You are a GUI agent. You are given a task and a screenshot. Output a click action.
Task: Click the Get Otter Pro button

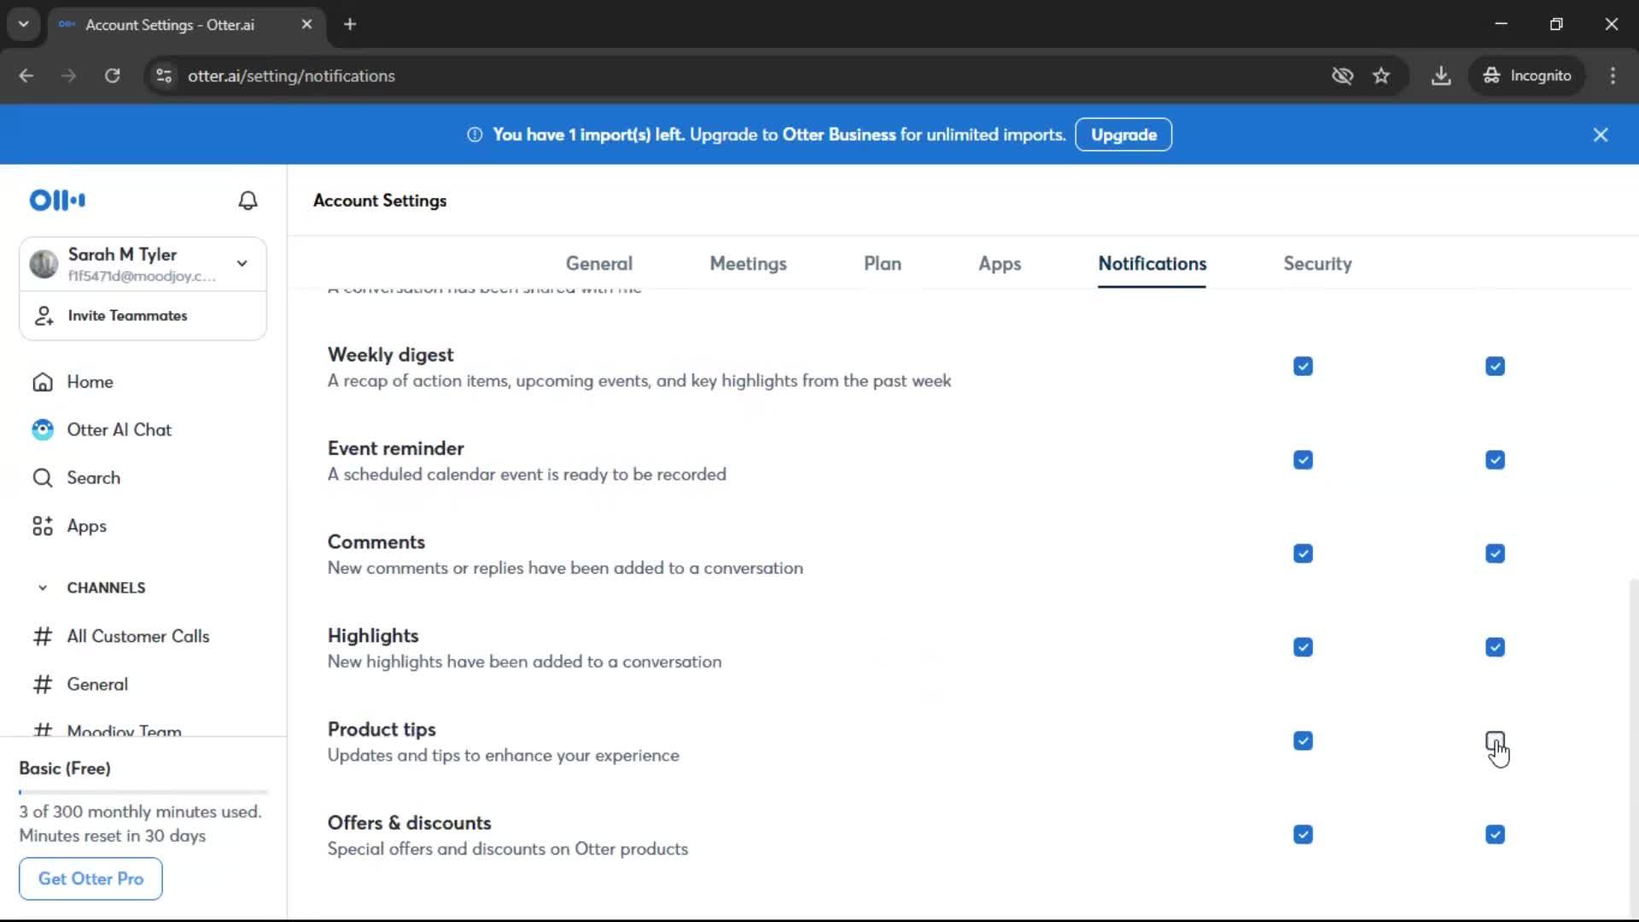click(90, 878)
